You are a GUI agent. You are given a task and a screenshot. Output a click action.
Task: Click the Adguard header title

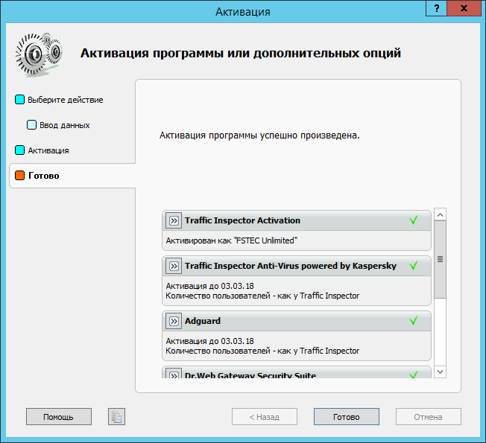click(x=203, y=321)
